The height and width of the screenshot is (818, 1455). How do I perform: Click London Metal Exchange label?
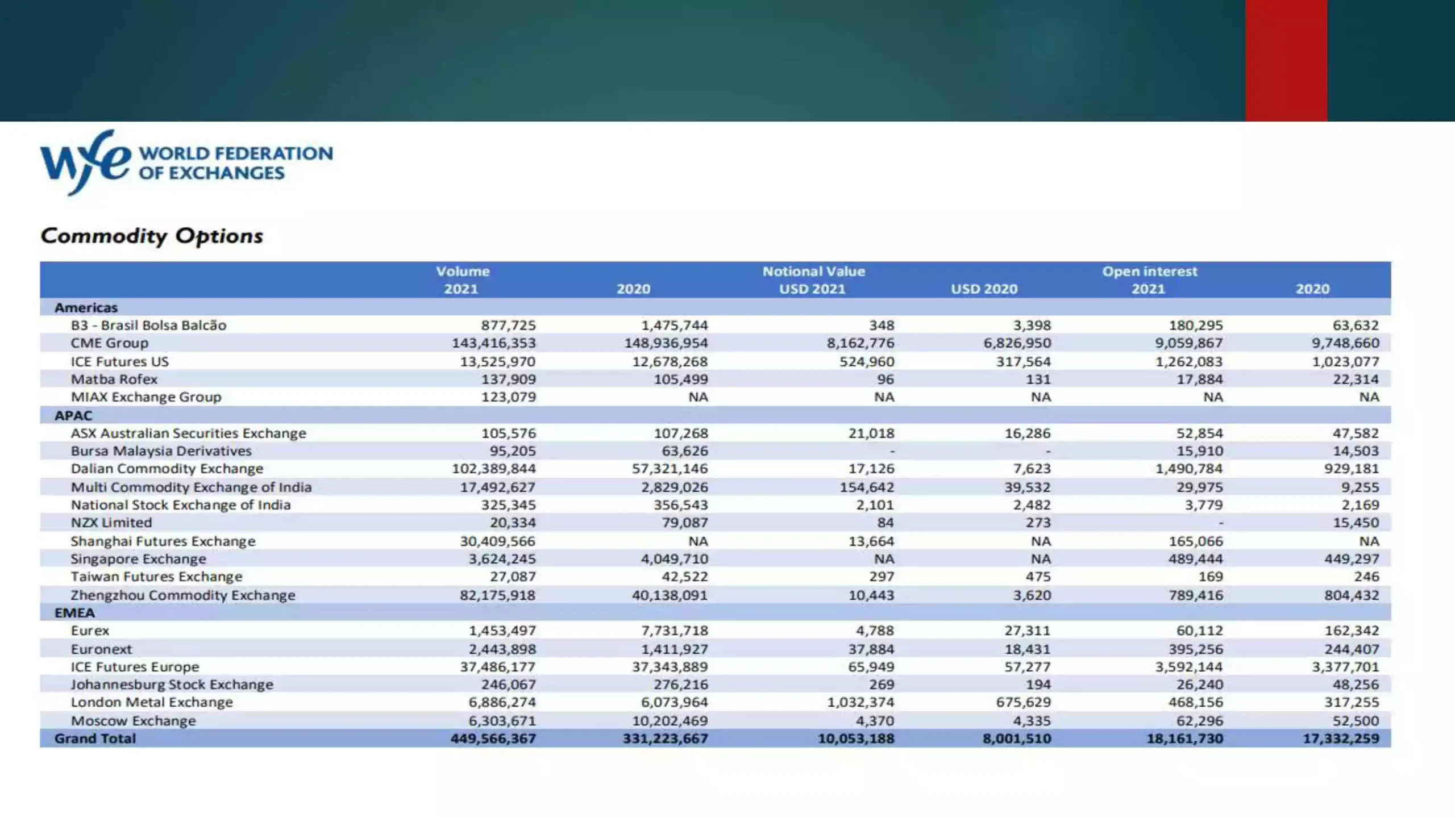tap(152, 702)
